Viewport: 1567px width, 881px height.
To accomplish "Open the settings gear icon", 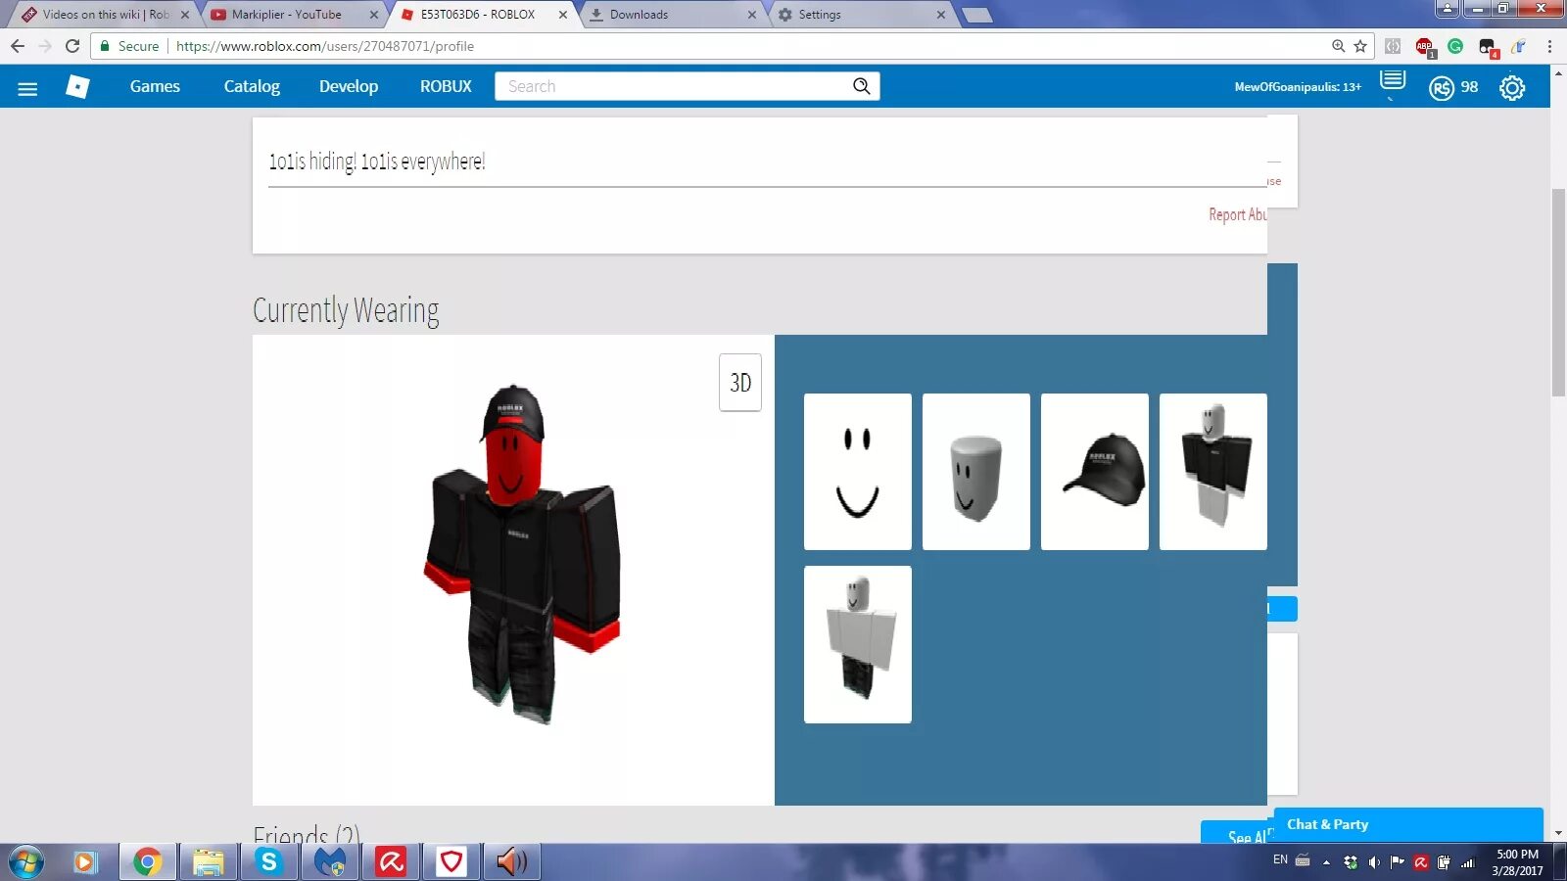I will [1512, 88].
